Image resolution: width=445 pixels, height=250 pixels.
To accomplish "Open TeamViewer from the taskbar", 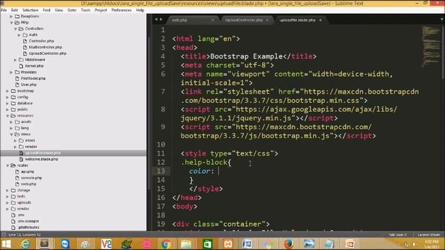I will 65,244.
